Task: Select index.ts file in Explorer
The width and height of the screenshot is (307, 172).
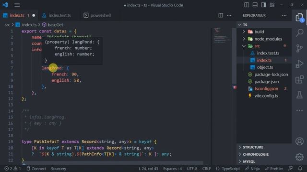Action: click(264, 60)
